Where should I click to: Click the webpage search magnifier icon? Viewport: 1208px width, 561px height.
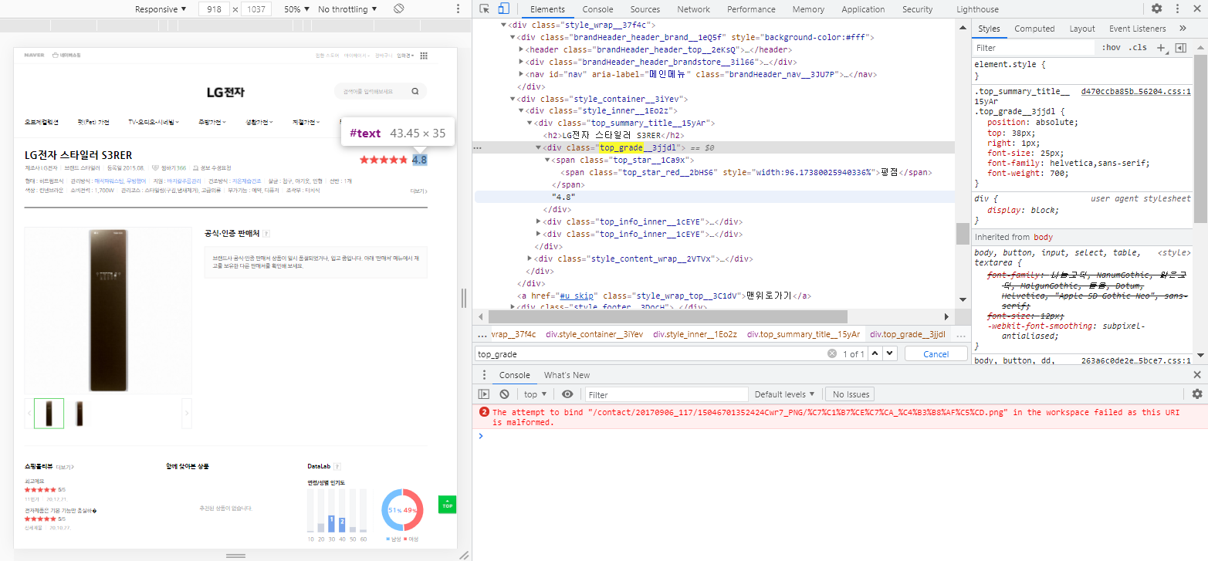point(415,91)
